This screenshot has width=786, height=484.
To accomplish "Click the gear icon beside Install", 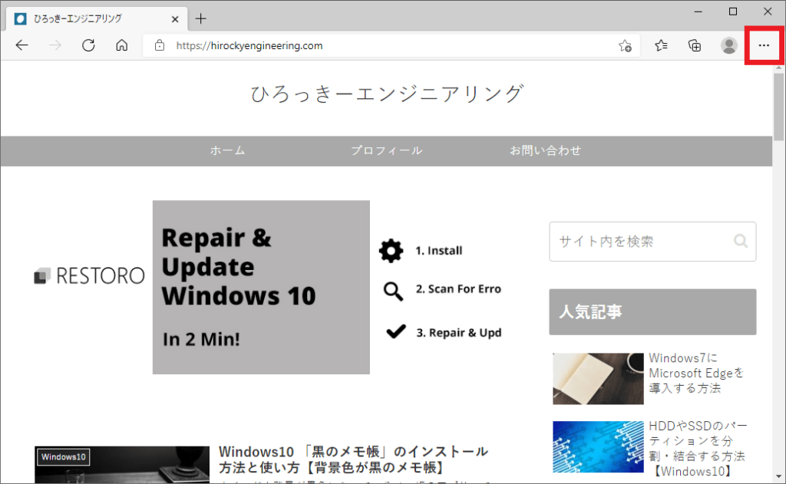I will [391, 251].
